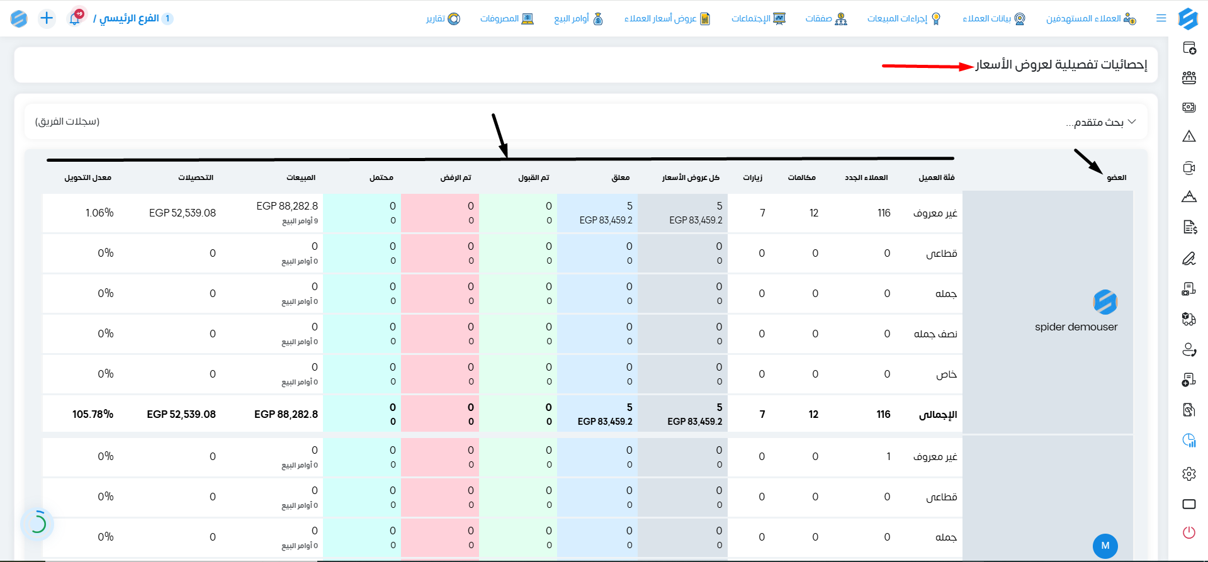The height and width of the screenshot is (562, 1208).
Task: Open the المصروفات menu
Action: [x=507, y=18]
